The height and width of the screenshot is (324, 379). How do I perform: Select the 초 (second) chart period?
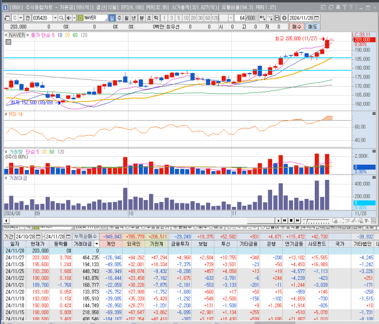(149, 18)
